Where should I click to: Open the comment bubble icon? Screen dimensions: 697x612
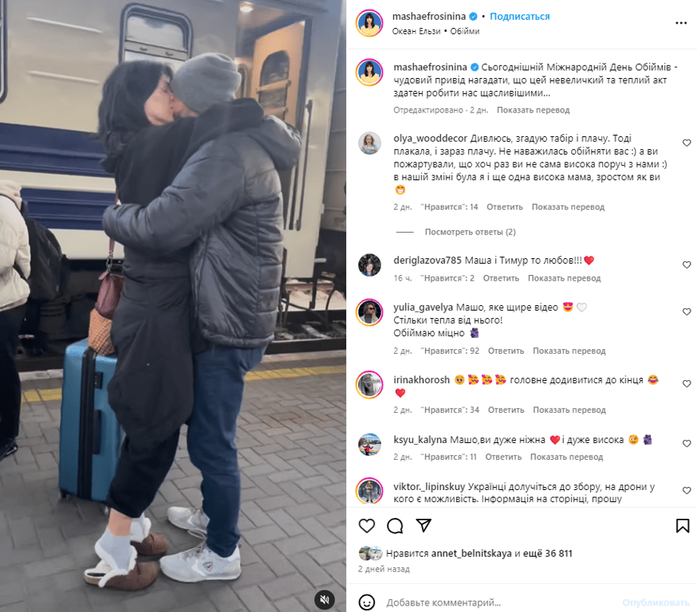tap(395, 526)
